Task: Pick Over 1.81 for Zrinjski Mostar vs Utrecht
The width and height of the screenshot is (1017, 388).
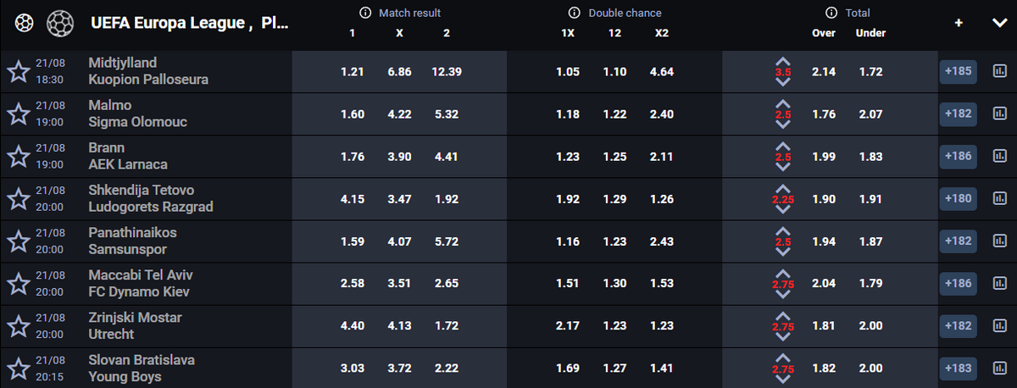Action: [x=824, y=326]
